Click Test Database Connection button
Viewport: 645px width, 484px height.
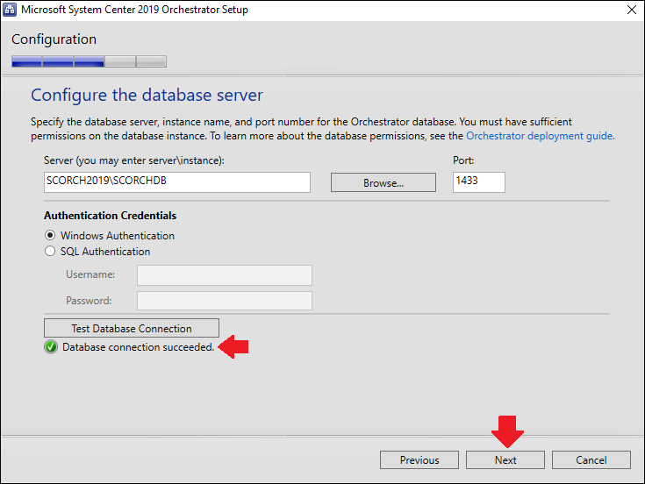point(132,328)
